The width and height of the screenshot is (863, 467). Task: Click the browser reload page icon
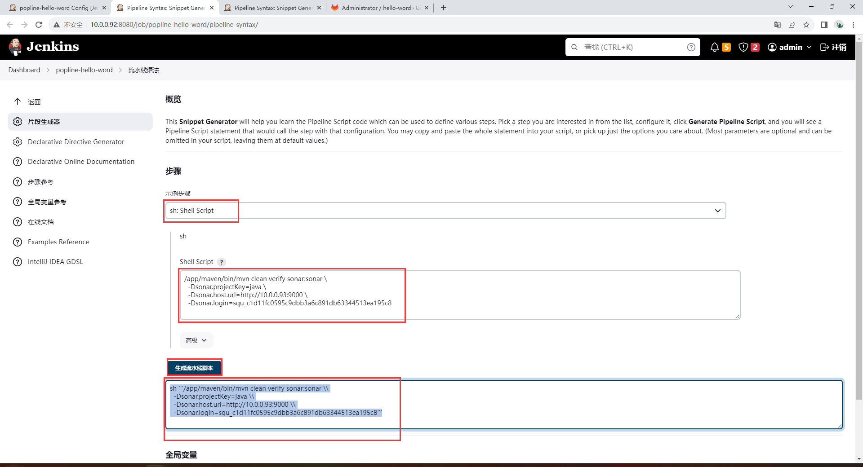(x=39, y=25)
